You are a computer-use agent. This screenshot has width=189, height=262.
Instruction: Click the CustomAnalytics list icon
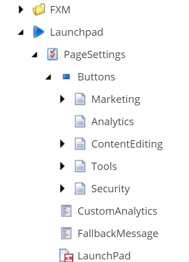coord(66,211)
